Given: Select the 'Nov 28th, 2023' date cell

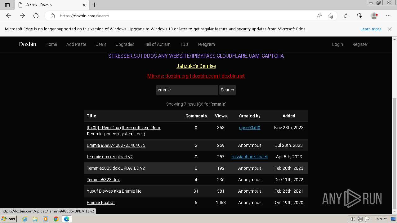Looking at the screenshot, I should [289, 128].
